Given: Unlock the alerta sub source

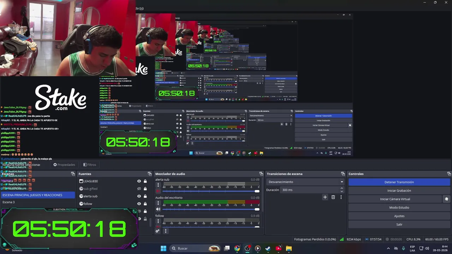Looking at the screenshot, I should point(145,196).
